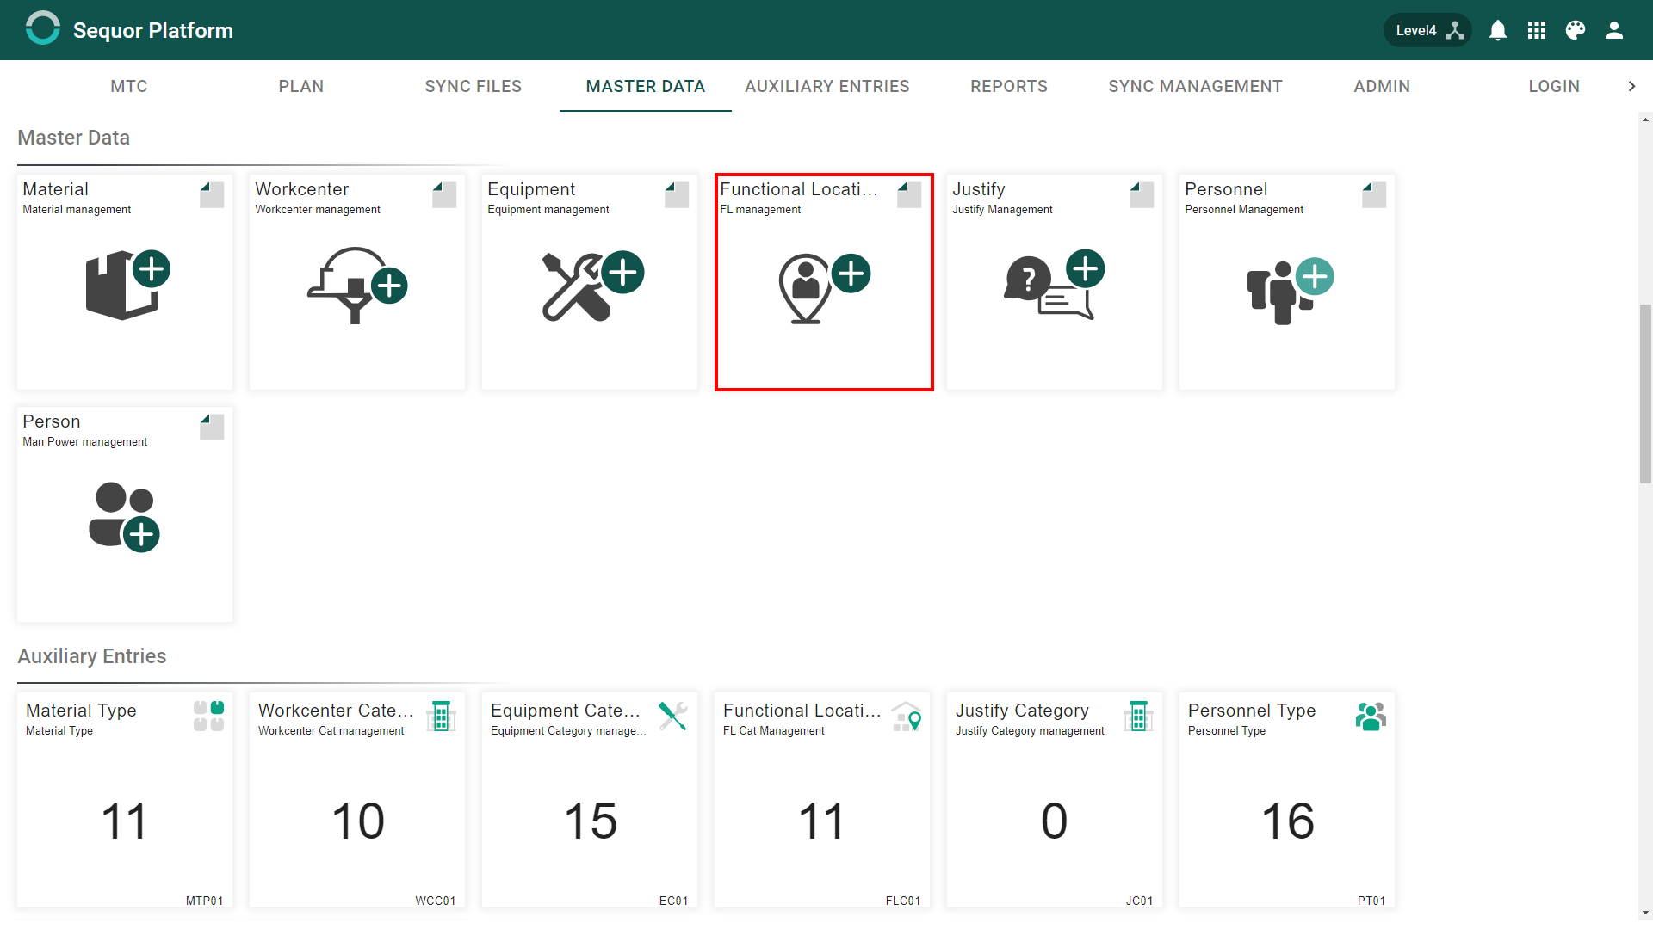Open the Personnel card title
The image size is (1653, 929).
coord(1225,189)
